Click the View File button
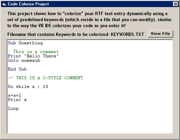Viewport: 180px width, 140px height. point(161,34)
